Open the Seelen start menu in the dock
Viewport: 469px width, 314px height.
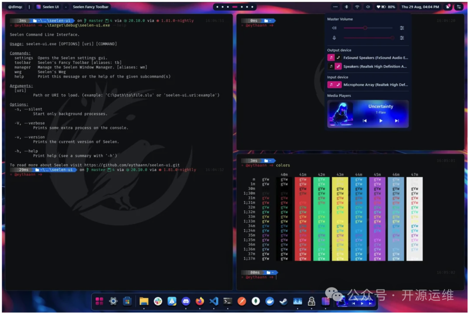[x=99, y=301]
